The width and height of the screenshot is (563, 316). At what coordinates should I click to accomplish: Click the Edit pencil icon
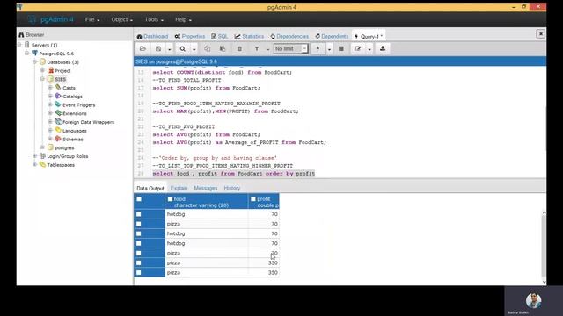click(358, 49)
